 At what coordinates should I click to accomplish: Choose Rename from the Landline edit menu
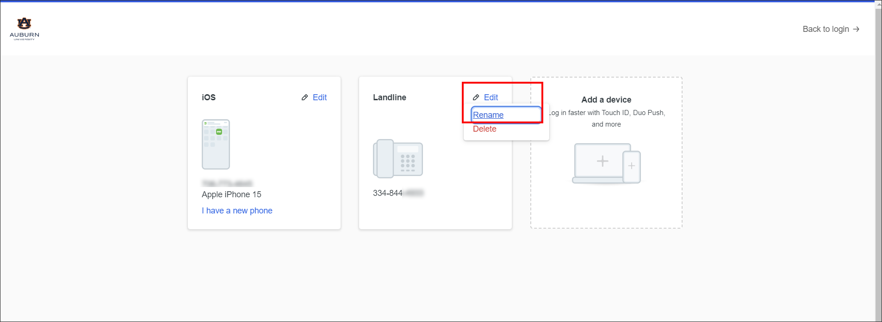click(x=488, y=115)
